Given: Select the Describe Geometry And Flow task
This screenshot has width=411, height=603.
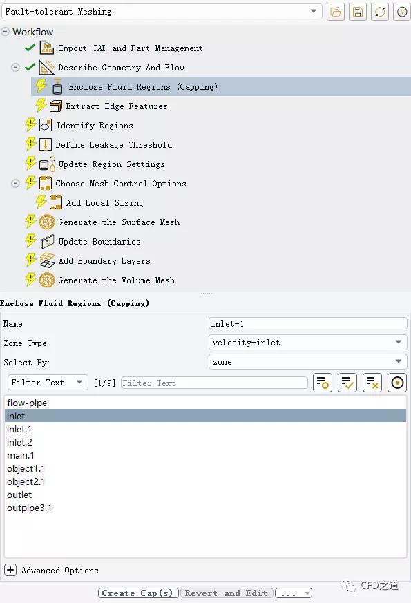Looking at the screenshot, I should click(121, 67).
